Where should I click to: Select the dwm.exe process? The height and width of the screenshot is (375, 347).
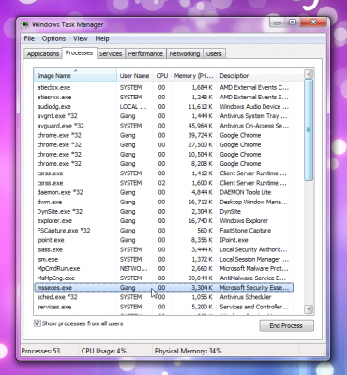pos(163,202)
